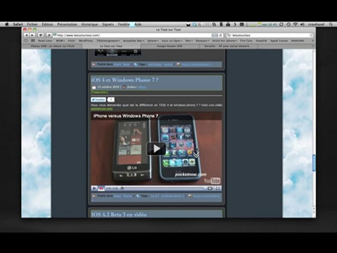Click the video fullscreen icon

[218, 188]
